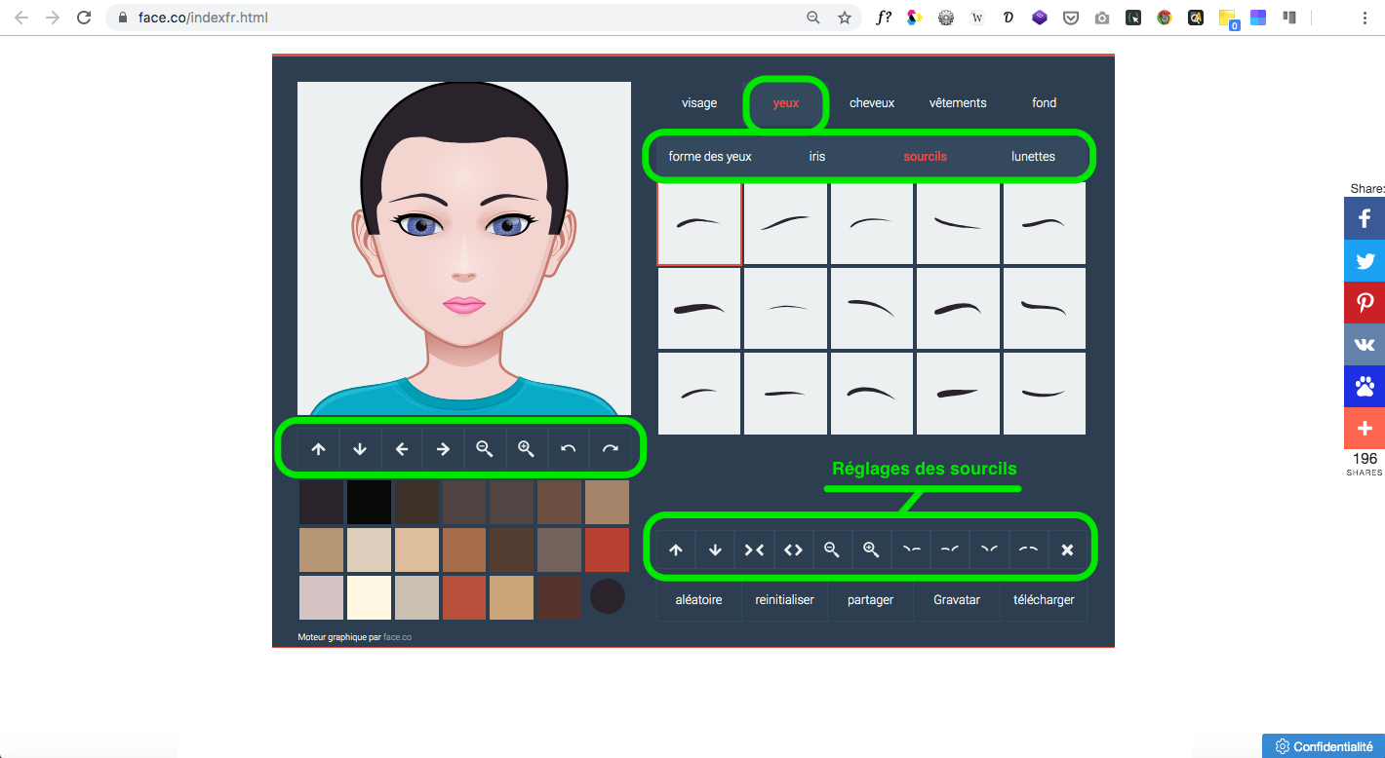Pick the pure black color swatch
Image resolution: width=1385 pixels, height=758 pixels.
[370, 502]
